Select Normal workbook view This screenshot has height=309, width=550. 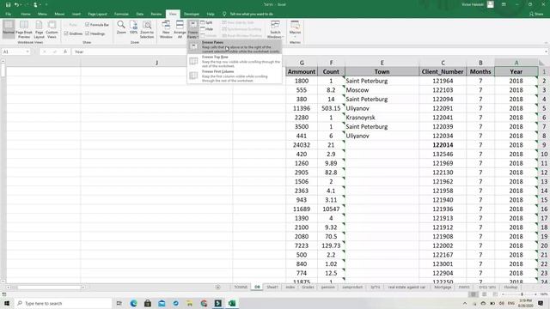tap(9, 28)
